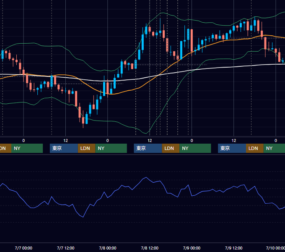Screen dimensions: 285x252
Task: Select the NY session block after 7/7's LDN block
Action: [111, 148]
